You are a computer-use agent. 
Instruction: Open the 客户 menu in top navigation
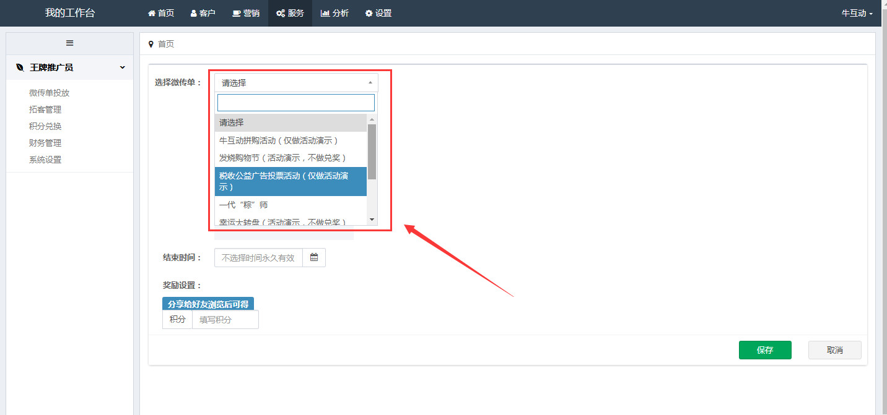(203, 13)
